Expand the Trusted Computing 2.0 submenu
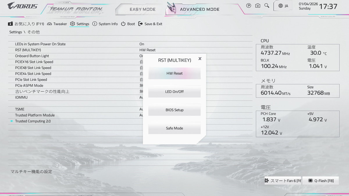The image size is (349, 196). 33,121
